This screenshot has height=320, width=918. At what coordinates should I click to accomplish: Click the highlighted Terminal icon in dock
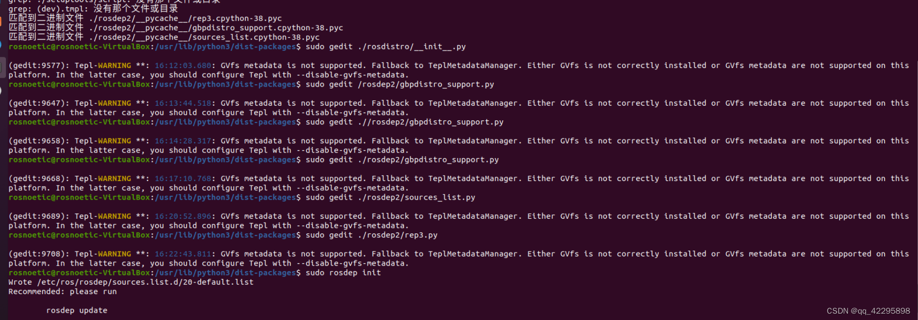(2, 67)
